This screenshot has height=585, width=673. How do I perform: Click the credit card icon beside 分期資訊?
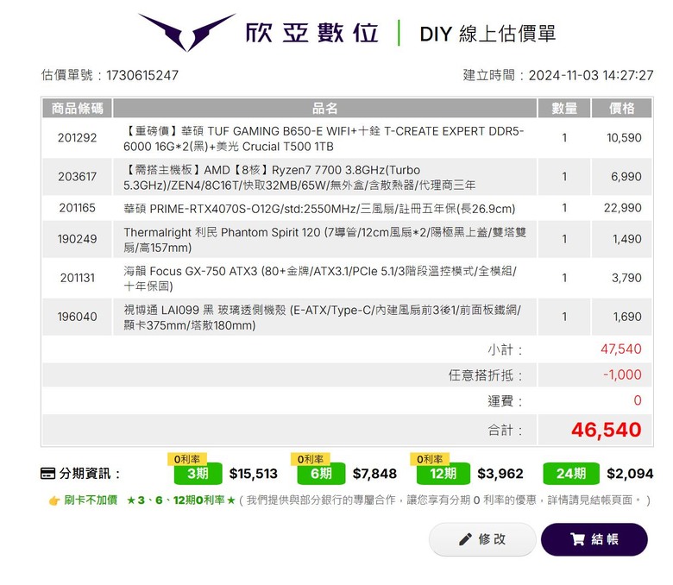[47, 474]
